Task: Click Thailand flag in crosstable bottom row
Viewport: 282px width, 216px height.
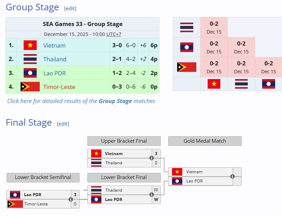Action: [241, 84]
